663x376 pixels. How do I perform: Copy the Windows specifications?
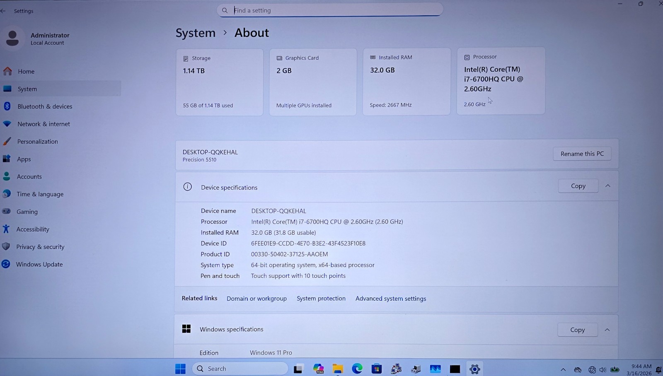577,330
